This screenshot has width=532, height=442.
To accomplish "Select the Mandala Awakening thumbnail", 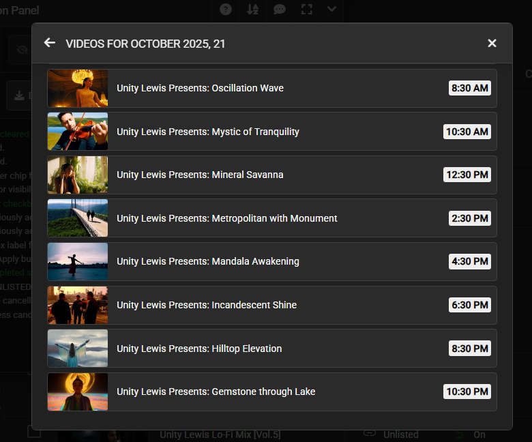I will [x=78, y=262].
